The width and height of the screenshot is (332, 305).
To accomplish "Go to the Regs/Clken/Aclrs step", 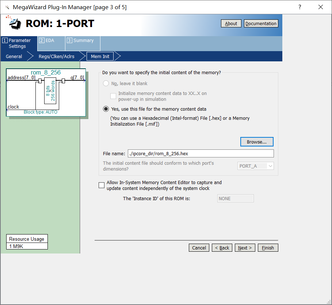I will [x=57, y=57].
